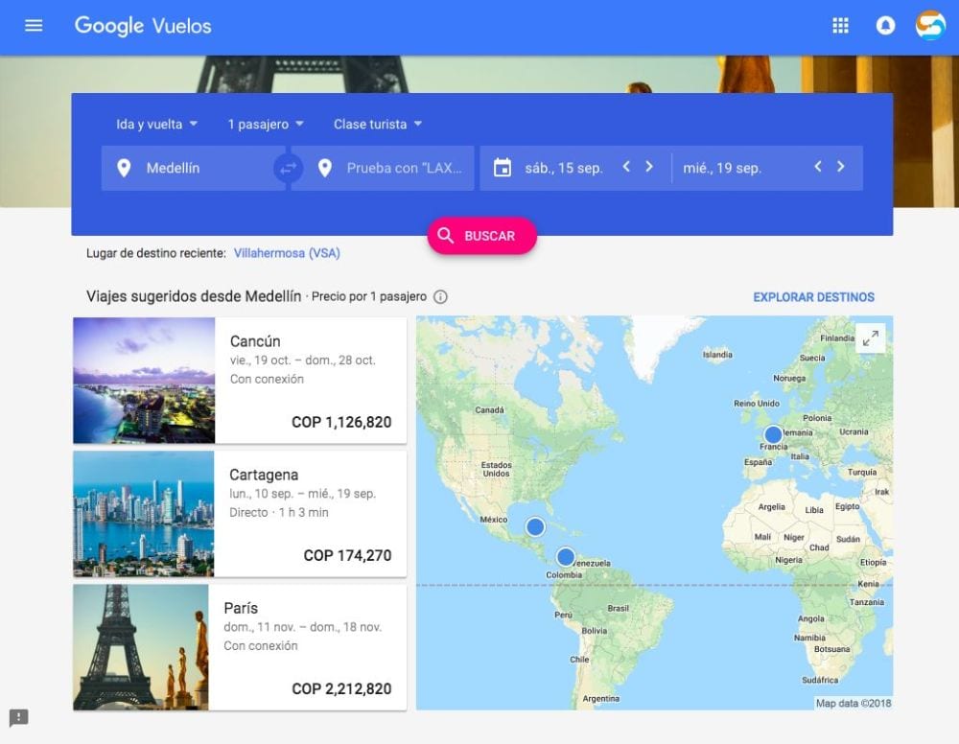
Task: Click the map marker over France
Action: [773, 434]
